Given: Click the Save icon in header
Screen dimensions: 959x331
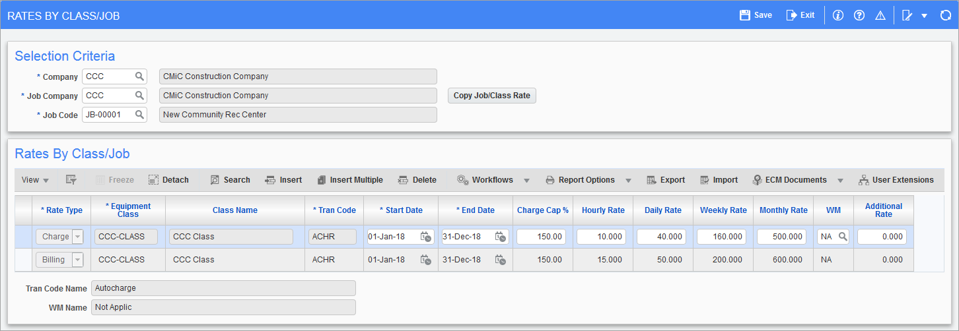Looking at the screenshot, I should click(746, 15).
